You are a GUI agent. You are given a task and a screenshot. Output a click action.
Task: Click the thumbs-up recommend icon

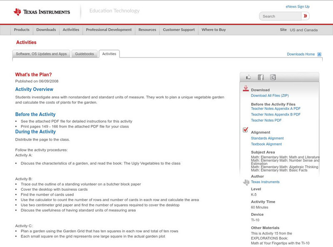click(x=249, y=77)
